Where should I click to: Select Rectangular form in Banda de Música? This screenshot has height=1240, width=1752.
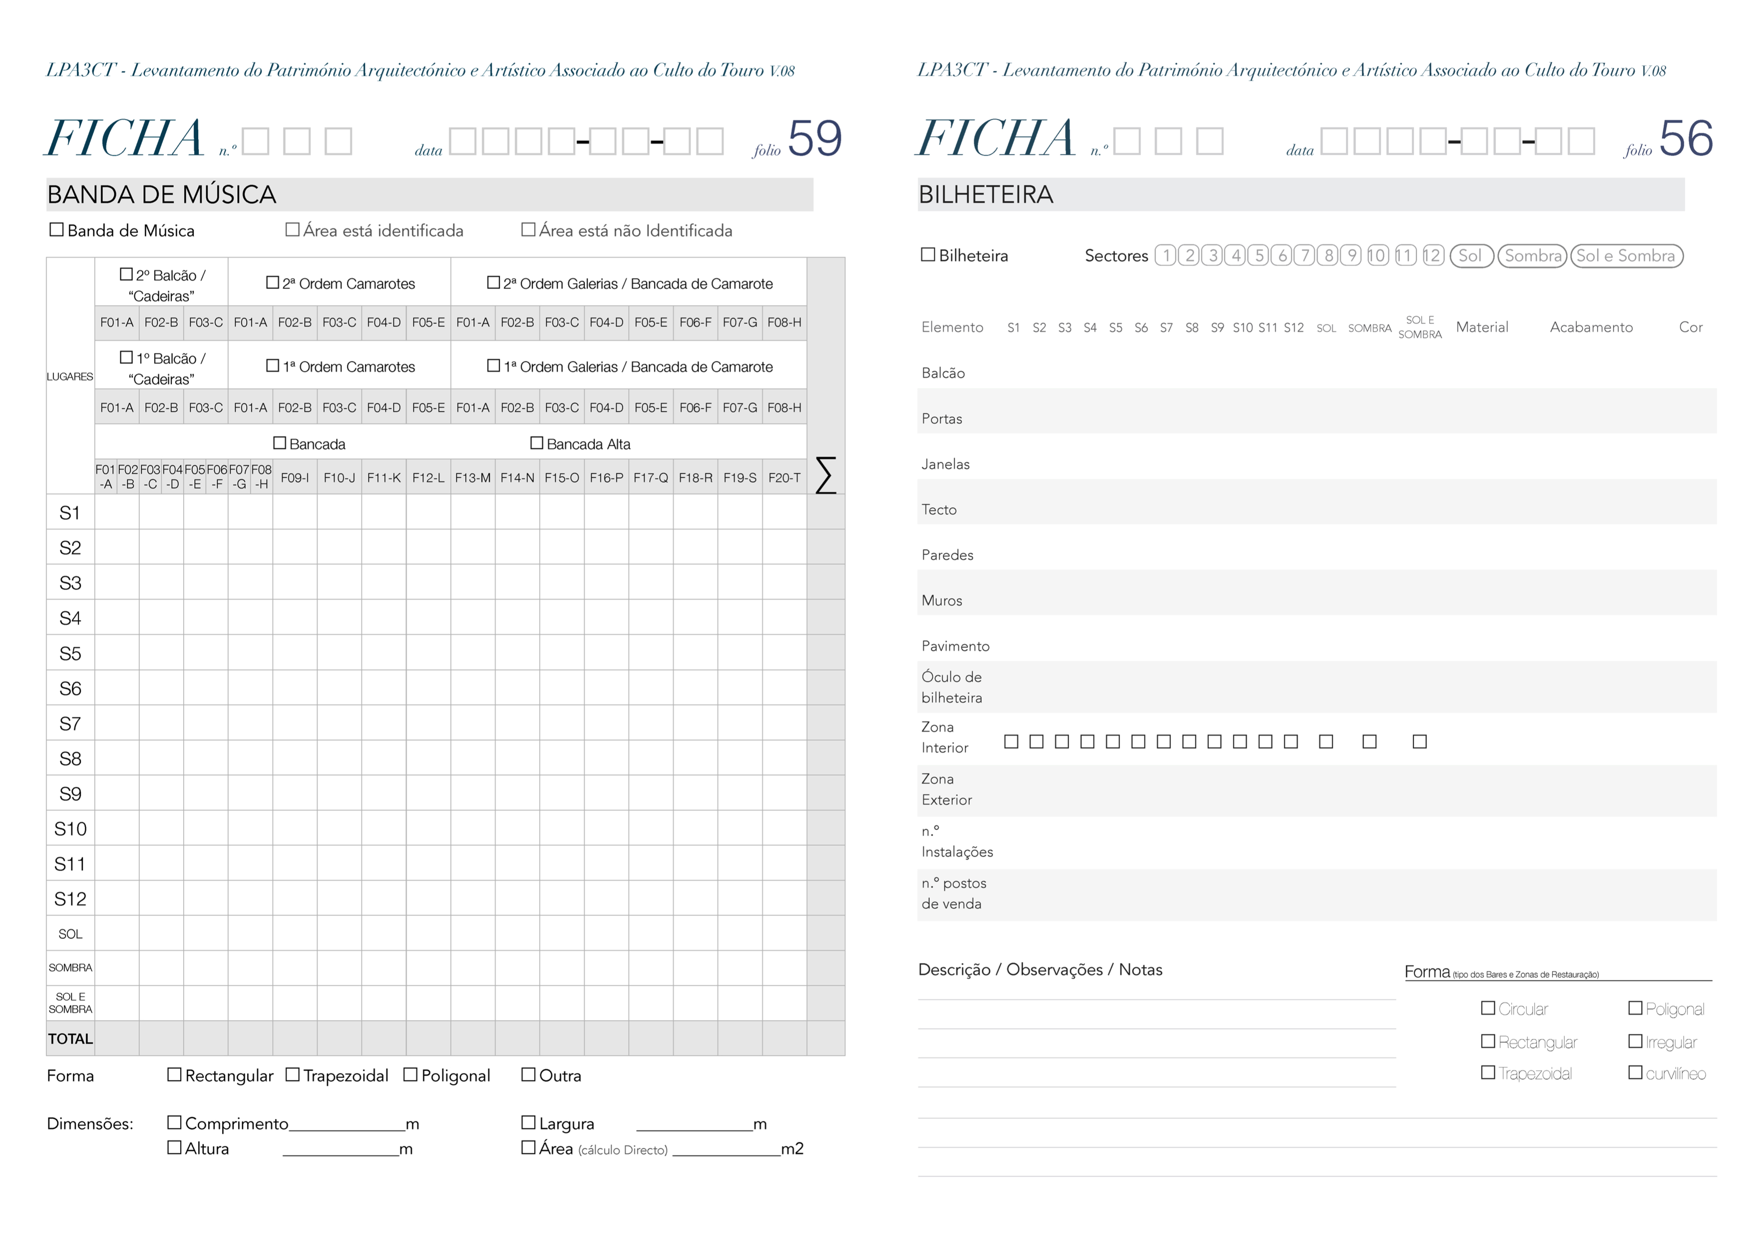pyautogui.click(x=174, y=1074)
